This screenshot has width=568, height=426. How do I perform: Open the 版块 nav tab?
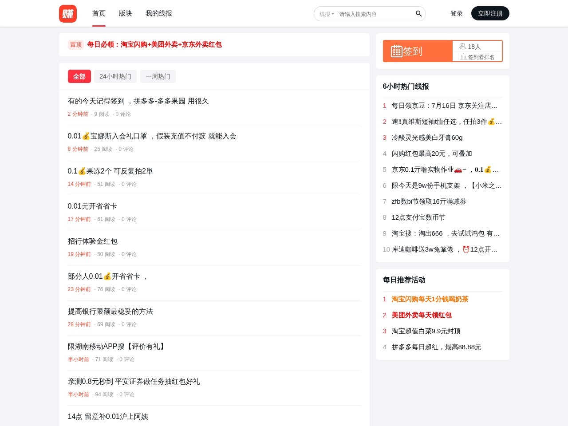point(126,13)
